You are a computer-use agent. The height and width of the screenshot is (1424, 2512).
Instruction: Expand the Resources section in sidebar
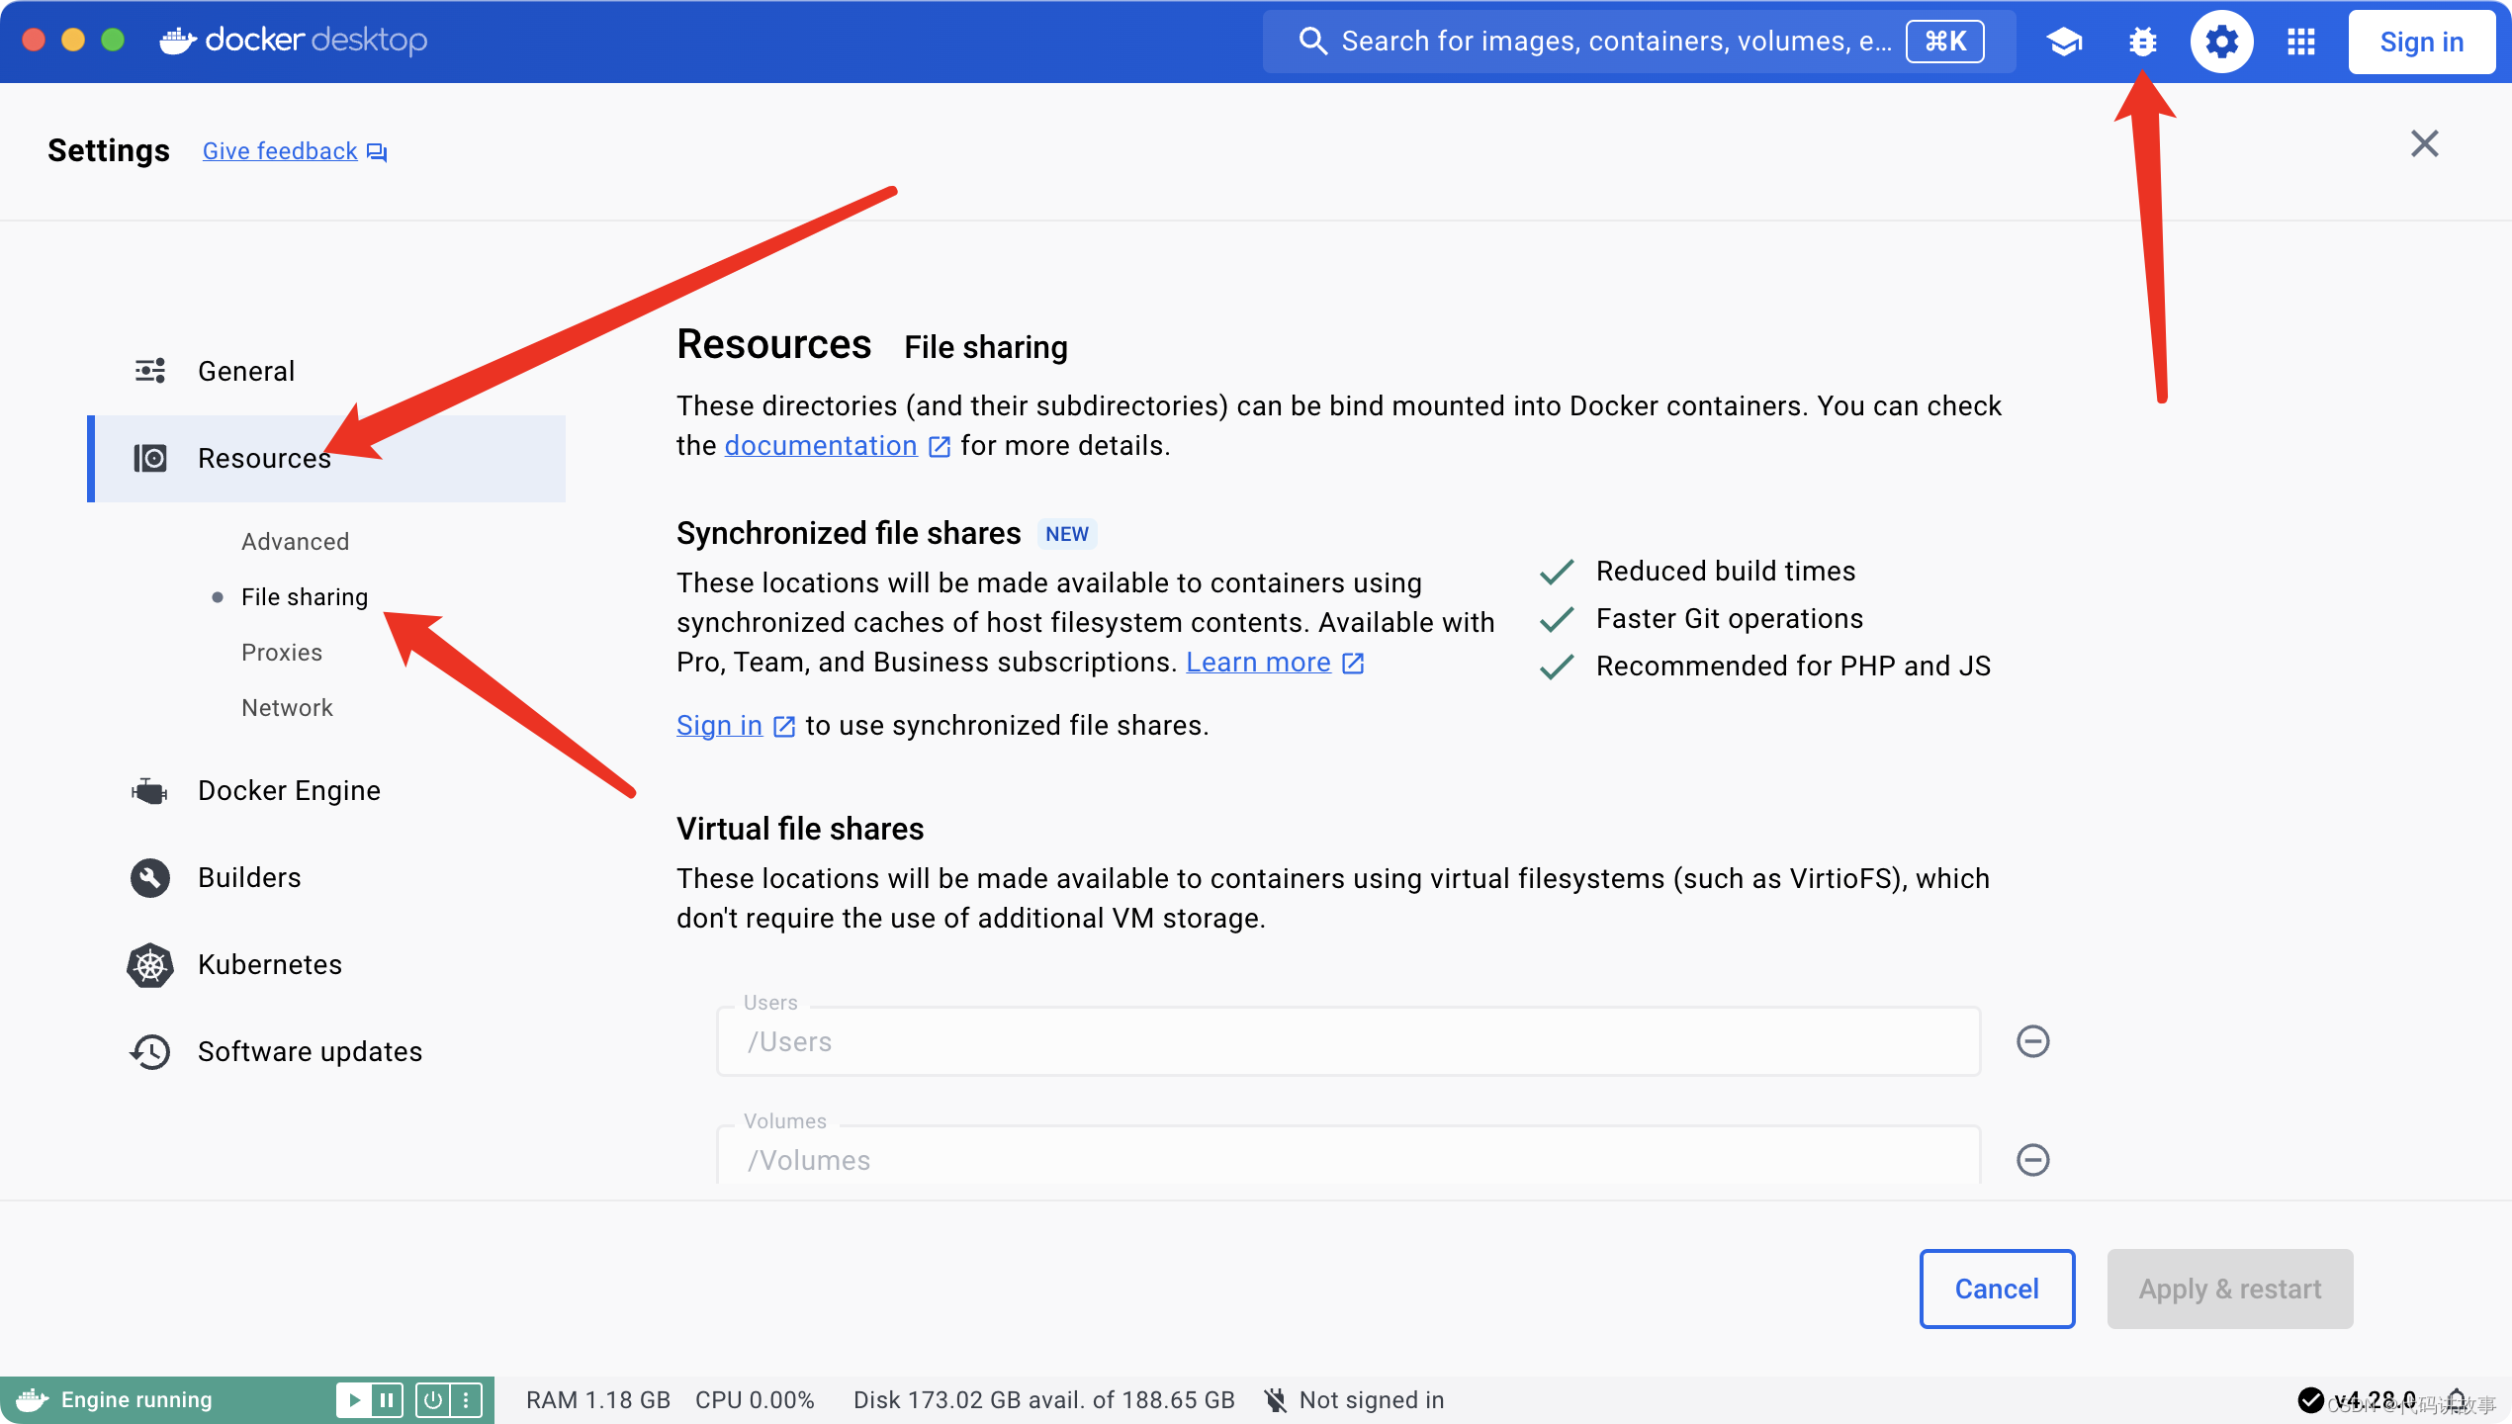click(x=264, y=458)
